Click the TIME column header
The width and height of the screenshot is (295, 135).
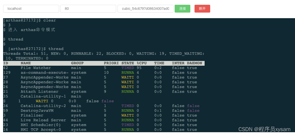pyautogui.click(x=159, y=63)
